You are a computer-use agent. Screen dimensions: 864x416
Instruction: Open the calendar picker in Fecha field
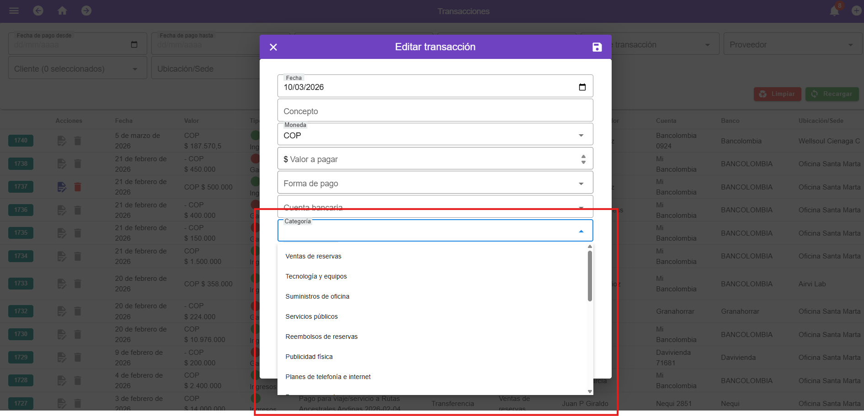[582, 87]
